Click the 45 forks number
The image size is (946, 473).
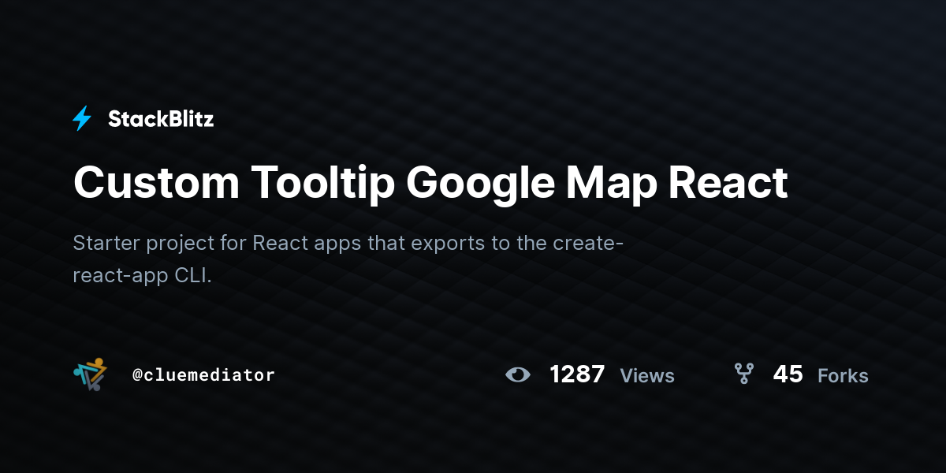click(x=788, y=375)
